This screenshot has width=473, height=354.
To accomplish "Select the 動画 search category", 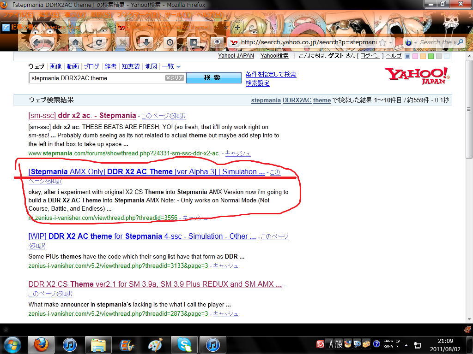I will click(x=73, y=66).
